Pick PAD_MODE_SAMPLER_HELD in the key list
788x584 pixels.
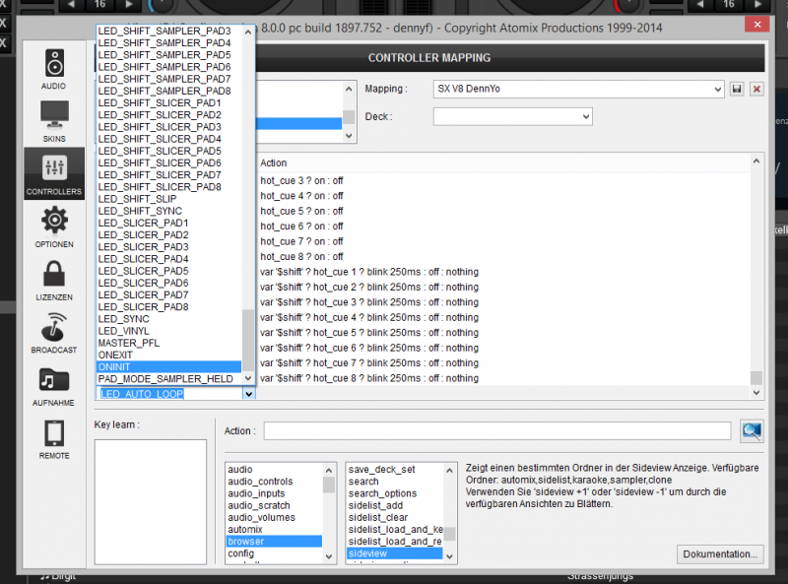tap(168, 379)
